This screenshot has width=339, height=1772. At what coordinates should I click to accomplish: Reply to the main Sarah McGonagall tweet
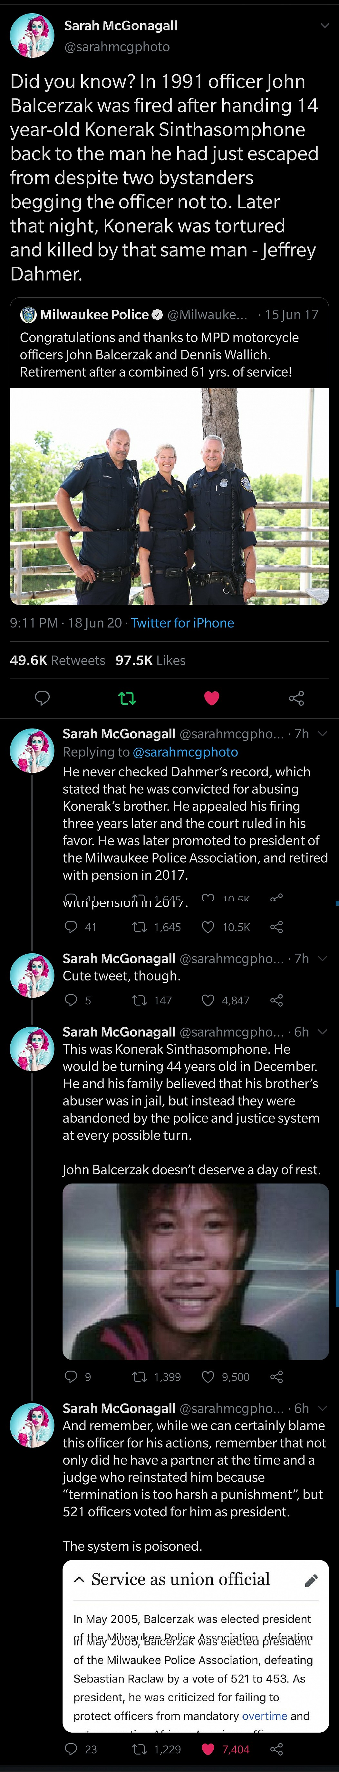43,698
